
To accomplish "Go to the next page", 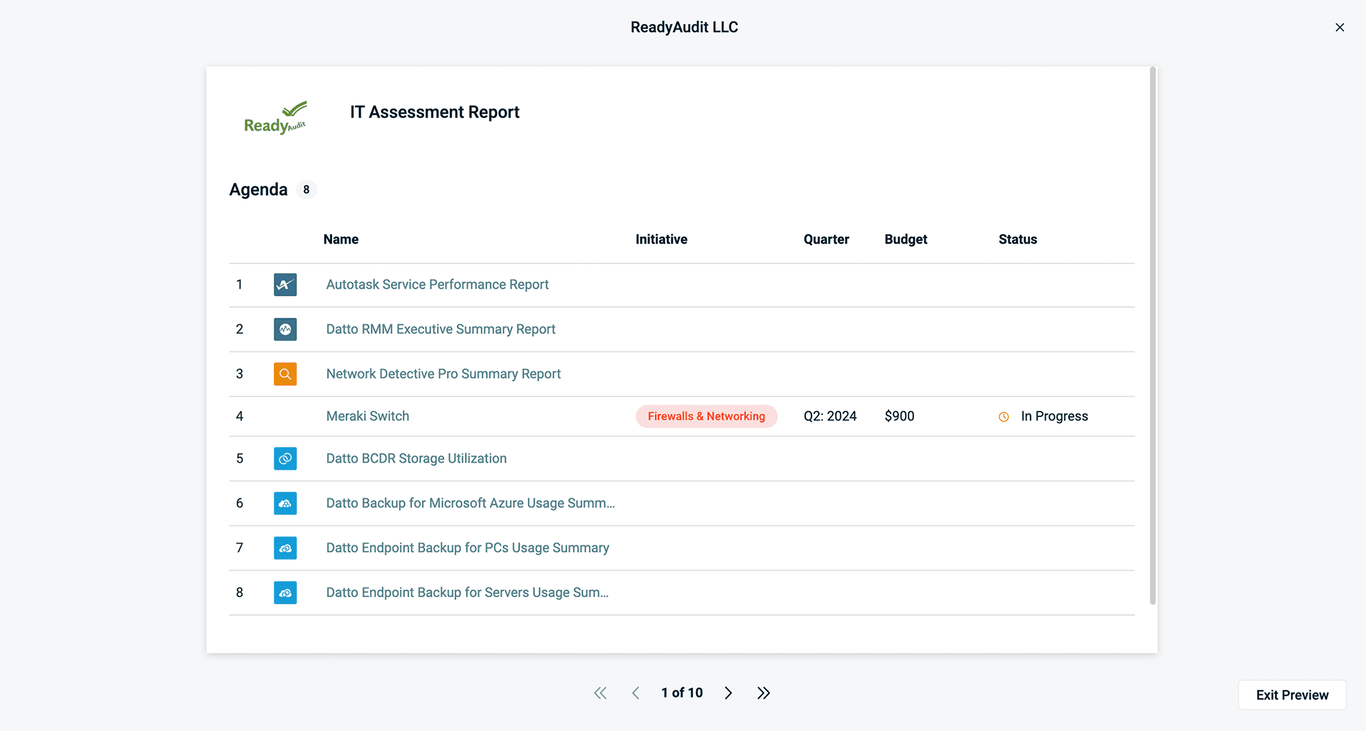I will pos(728,692).
